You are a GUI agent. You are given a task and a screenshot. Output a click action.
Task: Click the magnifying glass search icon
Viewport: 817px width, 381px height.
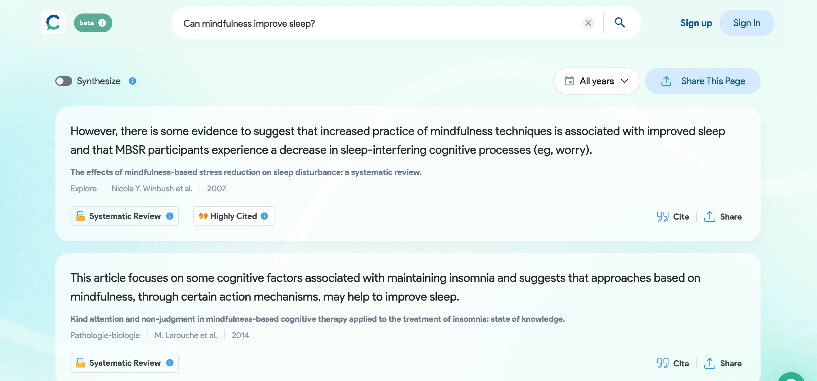tap(620, 23)
